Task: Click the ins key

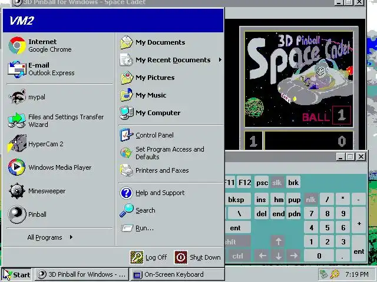Action: click(x=262, y=200)
